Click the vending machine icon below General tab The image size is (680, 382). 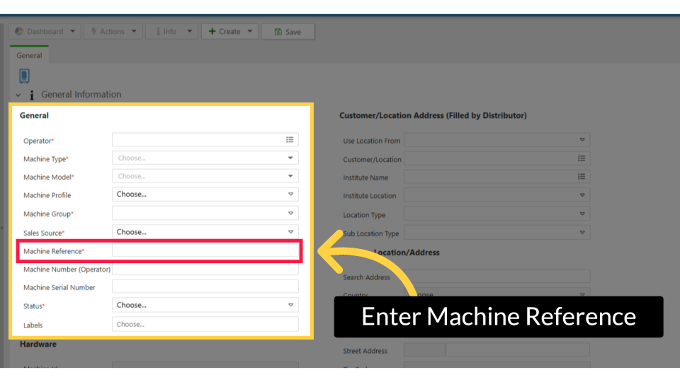point(24,76)
